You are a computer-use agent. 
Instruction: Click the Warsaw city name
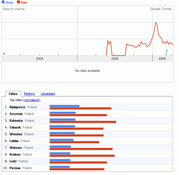(x=16, y=148)
